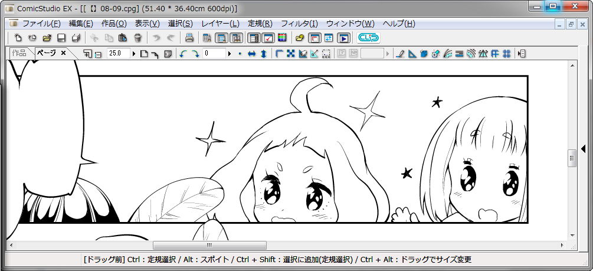
Task: Open the greyed-out dropdown arrow beside empty field
Action: 388,54
